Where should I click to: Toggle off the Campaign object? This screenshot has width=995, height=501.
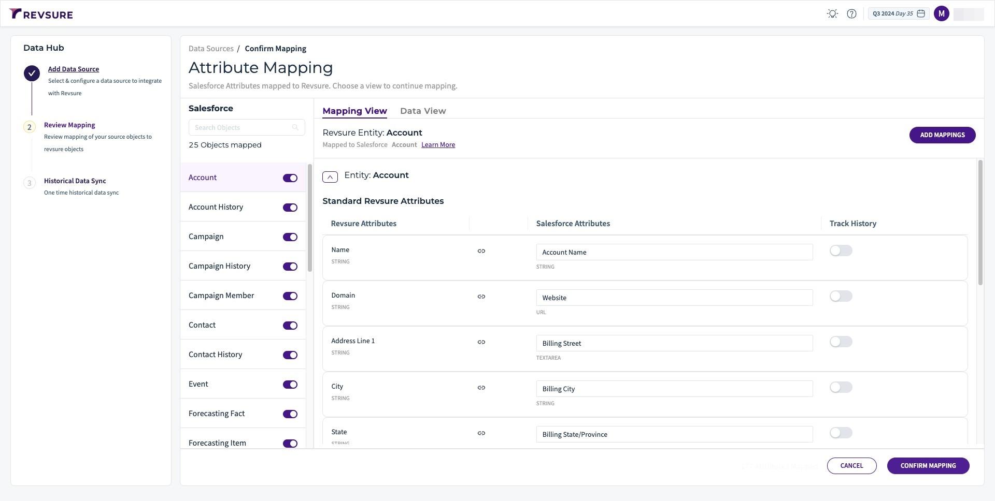[290, 237]
